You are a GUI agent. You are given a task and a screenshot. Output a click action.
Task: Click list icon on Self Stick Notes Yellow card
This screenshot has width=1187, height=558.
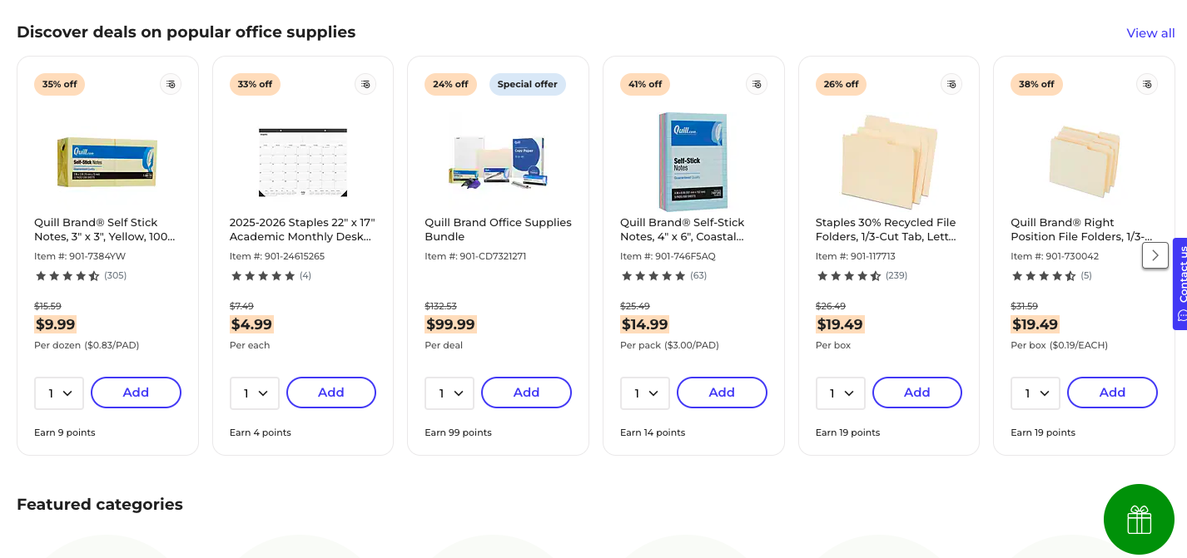171,84
